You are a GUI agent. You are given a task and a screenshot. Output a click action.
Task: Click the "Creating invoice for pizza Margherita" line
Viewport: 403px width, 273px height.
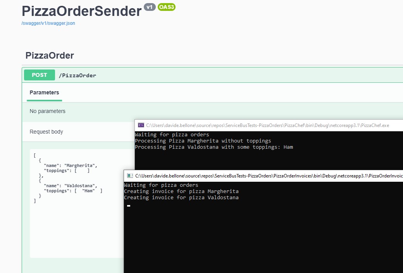[181, 191]
